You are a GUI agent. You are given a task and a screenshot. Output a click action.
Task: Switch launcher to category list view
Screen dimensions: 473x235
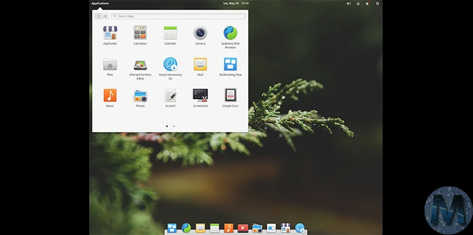[105, 16]
